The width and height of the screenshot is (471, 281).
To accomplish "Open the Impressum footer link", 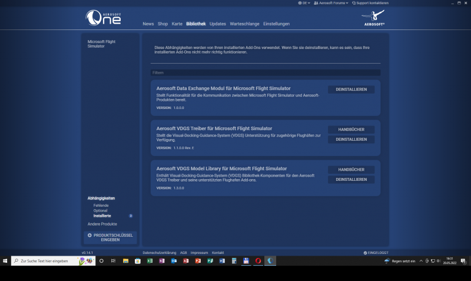I will [199, 253].
